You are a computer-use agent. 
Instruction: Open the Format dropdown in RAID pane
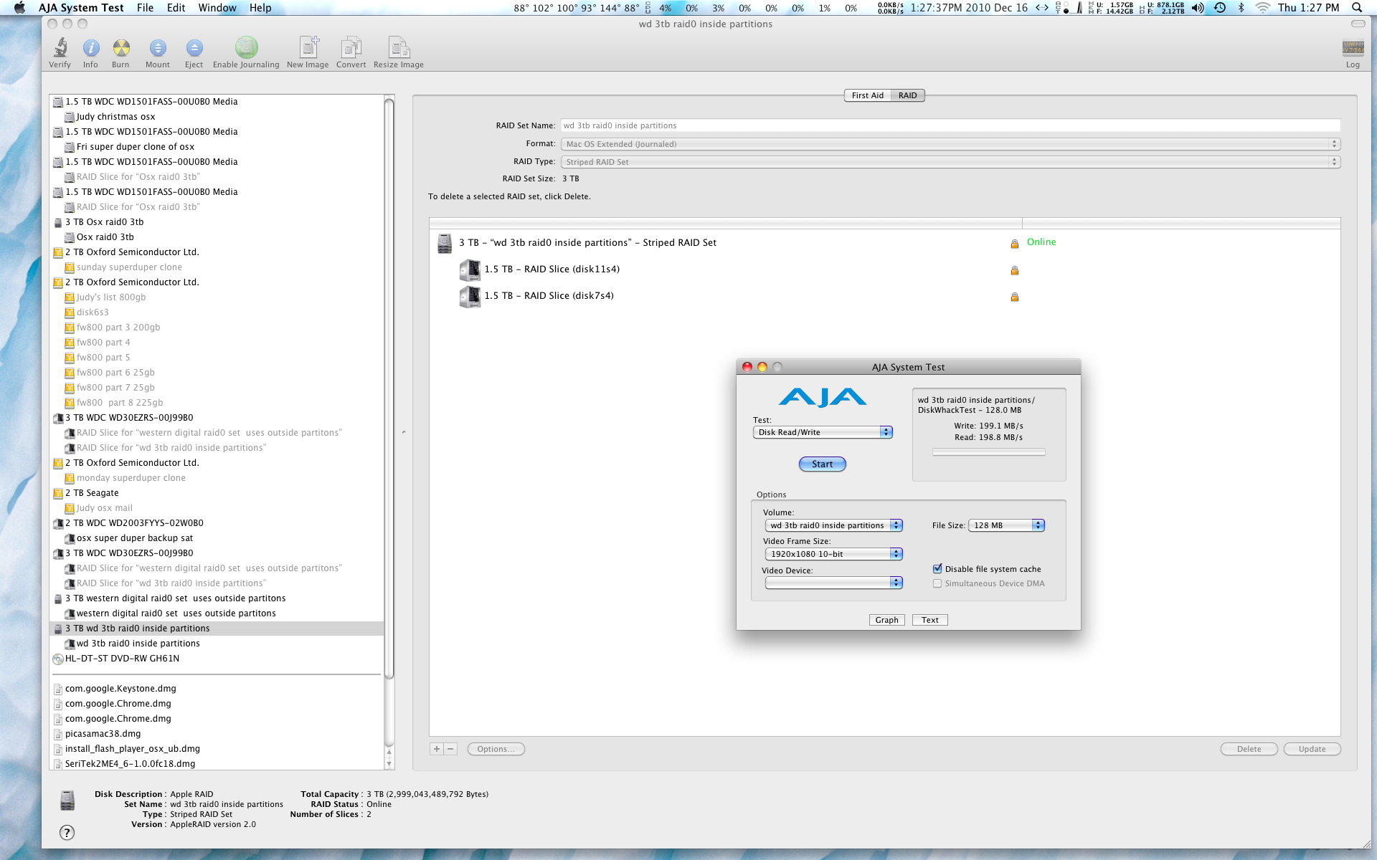(950, 144)
